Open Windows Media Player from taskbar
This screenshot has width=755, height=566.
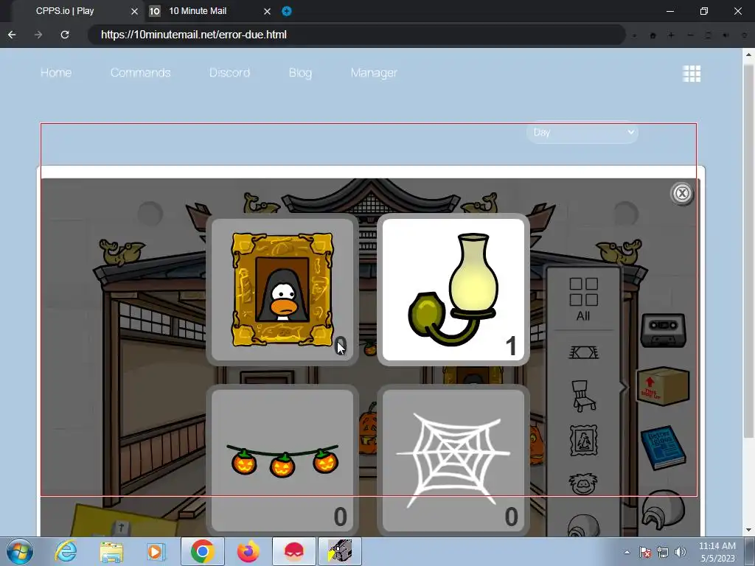click(x=156, y=551)
